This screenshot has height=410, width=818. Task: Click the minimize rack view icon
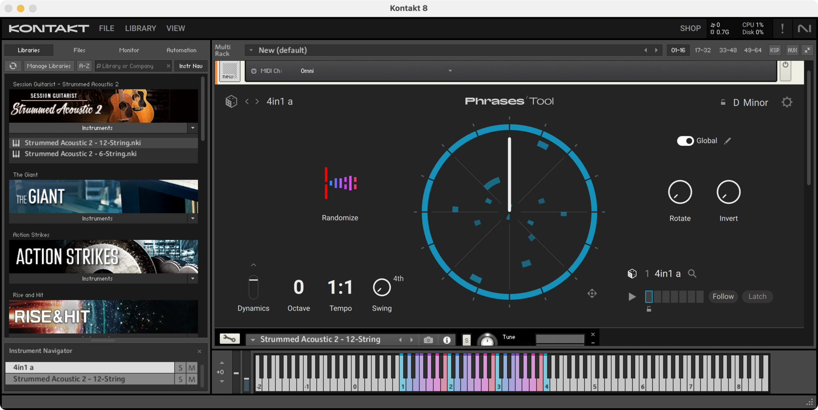pos(807,50)
